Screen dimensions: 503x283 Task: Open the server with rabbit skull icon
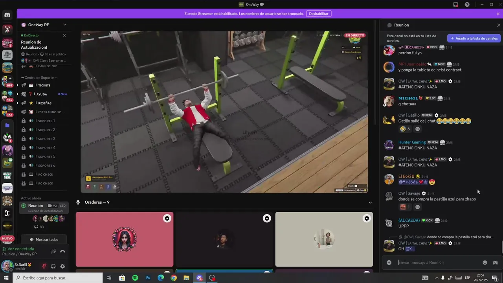pos(7,29)
